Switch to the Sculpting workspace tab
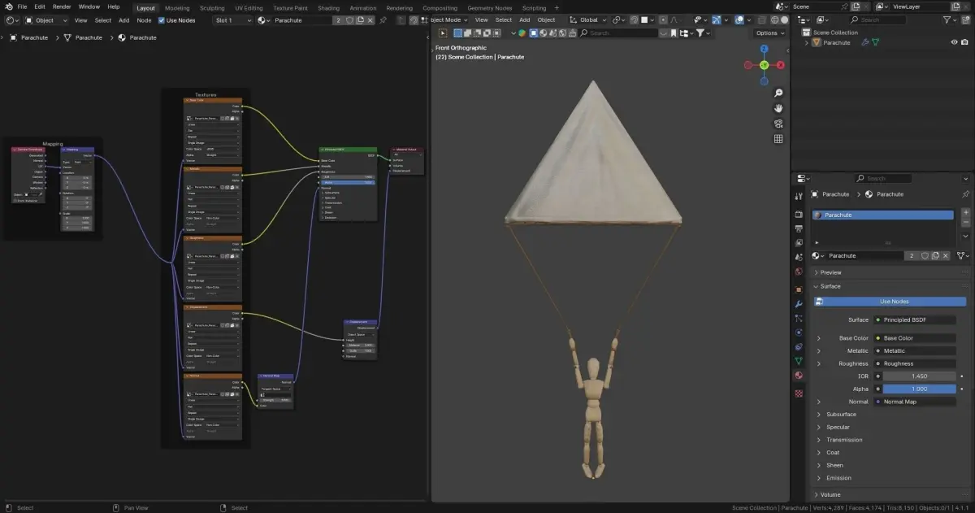975x513 pixels. click(212, 7)
